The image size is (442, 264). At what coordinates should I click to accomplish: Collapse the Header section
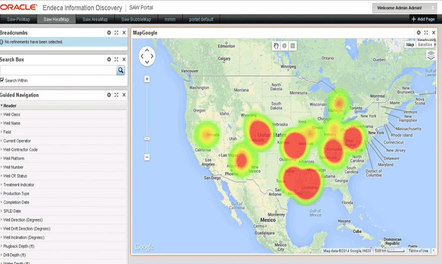[2, 105]
